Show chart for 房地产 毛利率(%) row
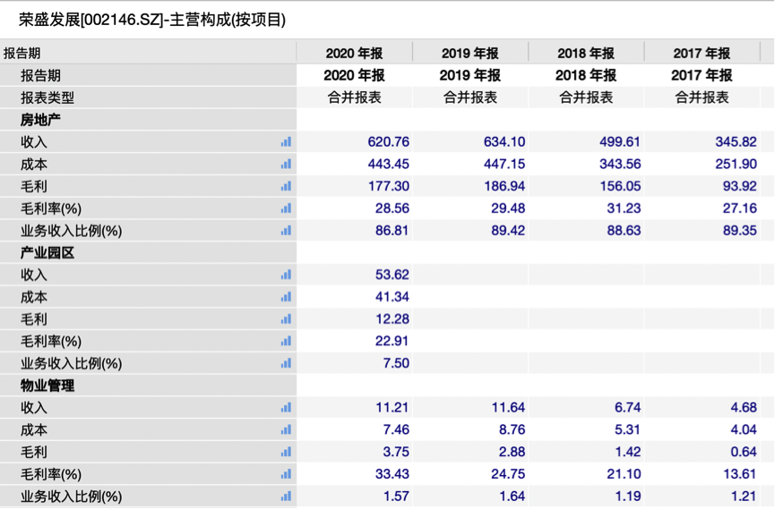The image size is (775, 509). point(286,208)
